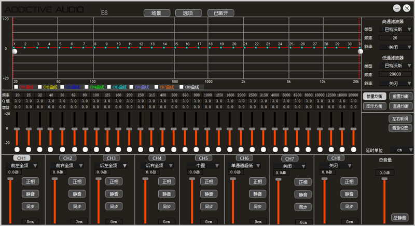Click EQ band point 10 on the curve
The height and width of the screenshot is (226, 415).
[x=118, y=48]
